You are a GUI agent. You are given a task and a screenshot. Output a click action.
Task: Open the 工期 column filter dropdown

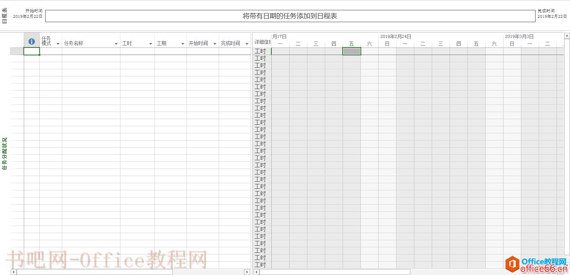coord(183,44)
